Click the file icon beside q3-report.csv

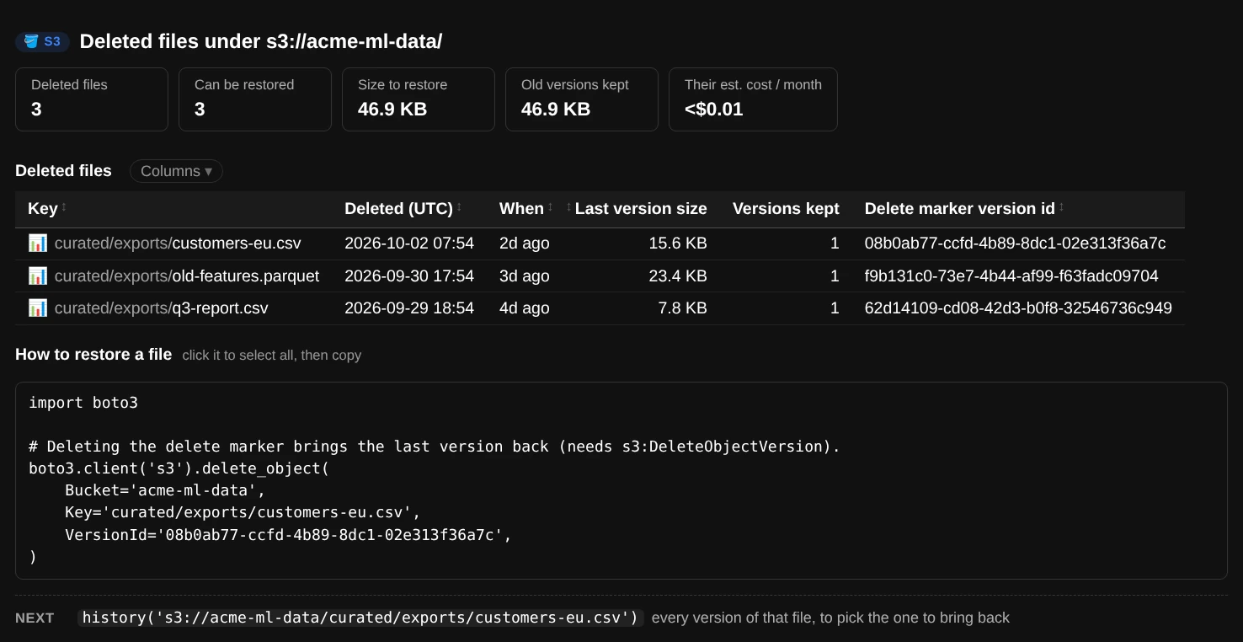38,308
